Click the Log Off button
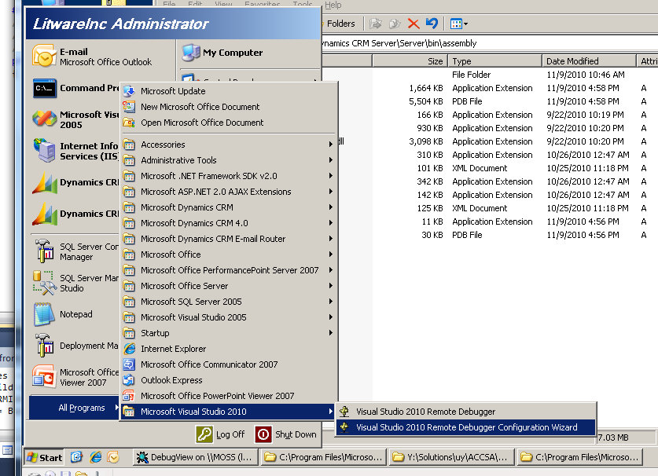 [x=220, y=434]
